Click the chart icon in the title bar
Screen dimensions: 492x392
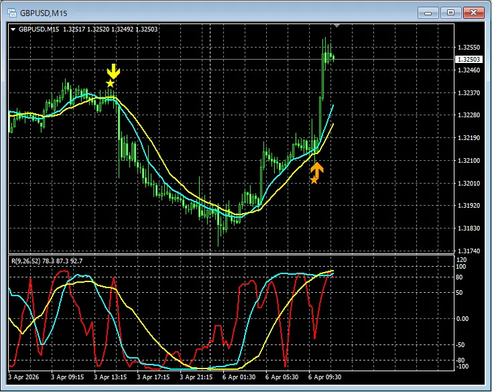click(11, 12)
